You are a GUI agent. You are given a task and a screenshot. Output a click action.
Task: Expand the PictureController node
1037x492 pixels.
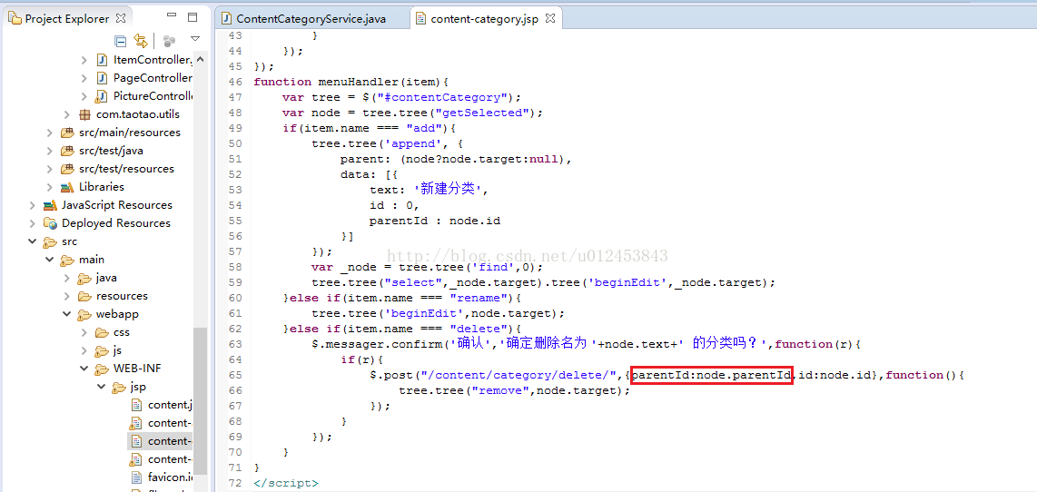click(84, 96)
